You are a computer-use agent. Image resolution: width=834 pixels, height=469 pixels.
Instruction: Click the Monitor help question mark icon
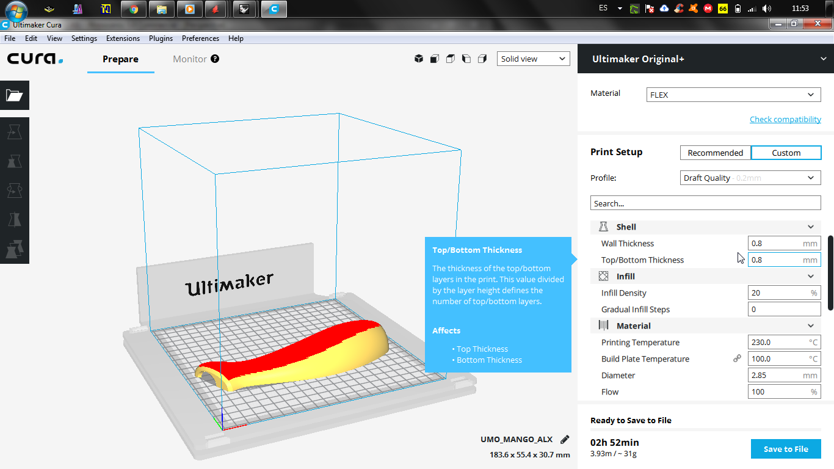[215, 59]
